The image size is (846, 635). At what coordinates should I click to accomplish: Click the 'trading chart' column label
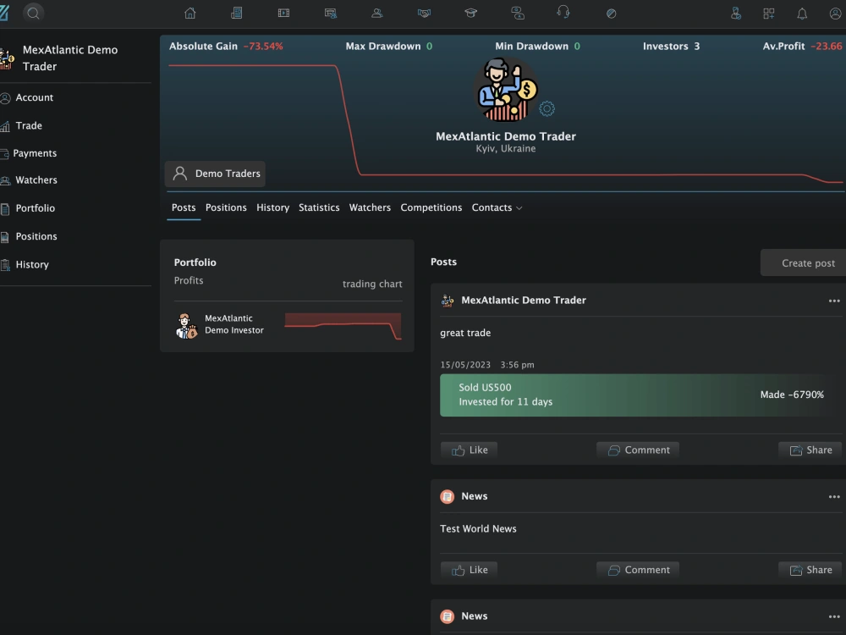[x=372, y=284]
